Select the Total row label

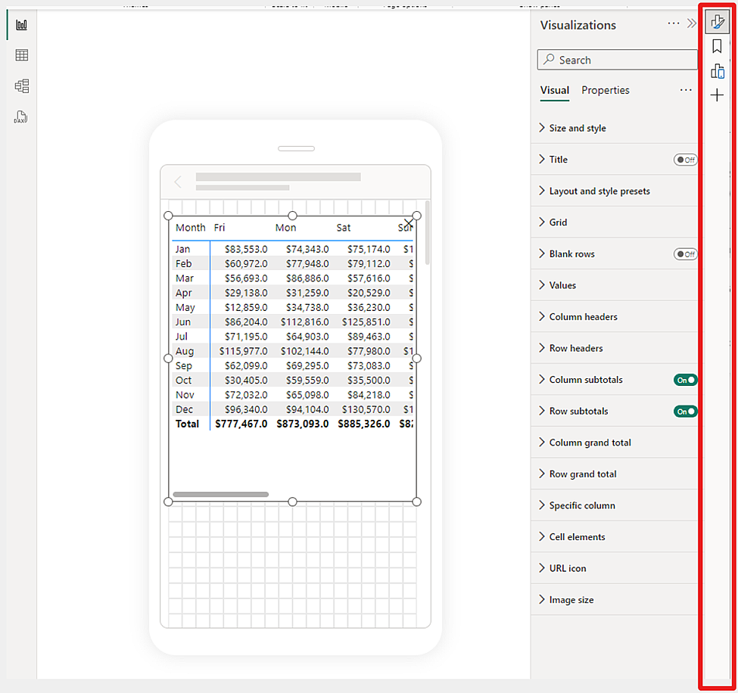click(x=187, y=424)
